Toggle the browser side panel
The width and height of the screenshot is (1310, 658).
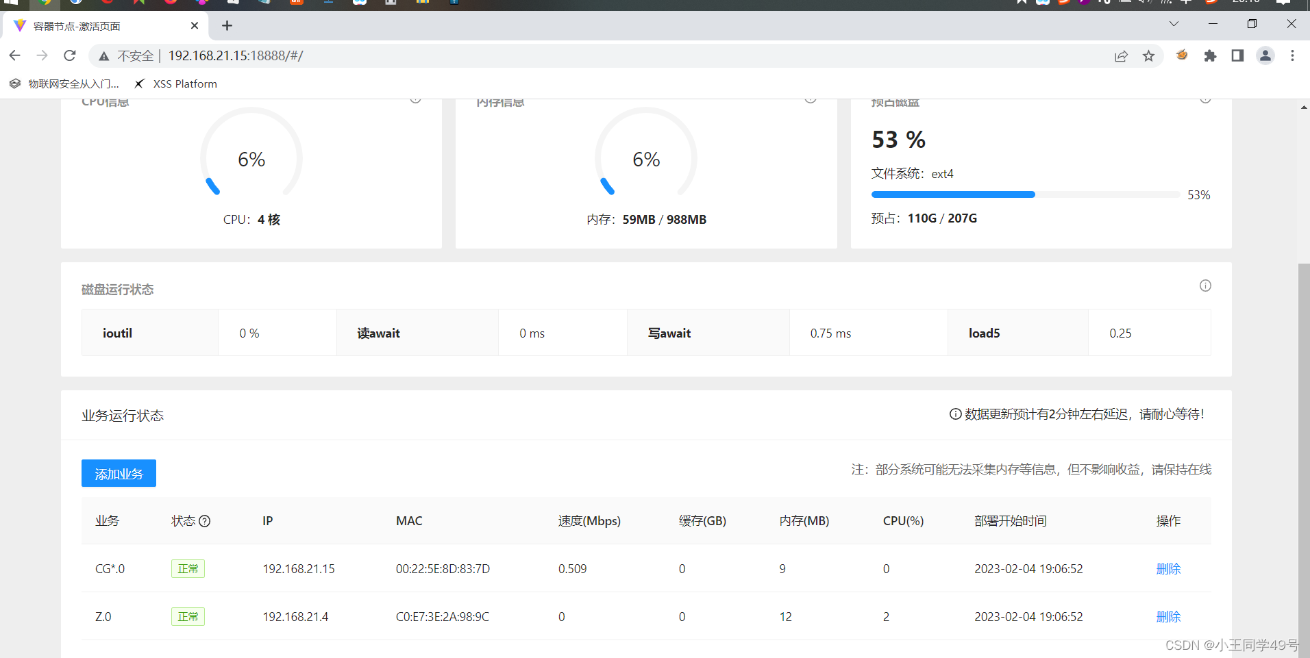click(1237, 55)
